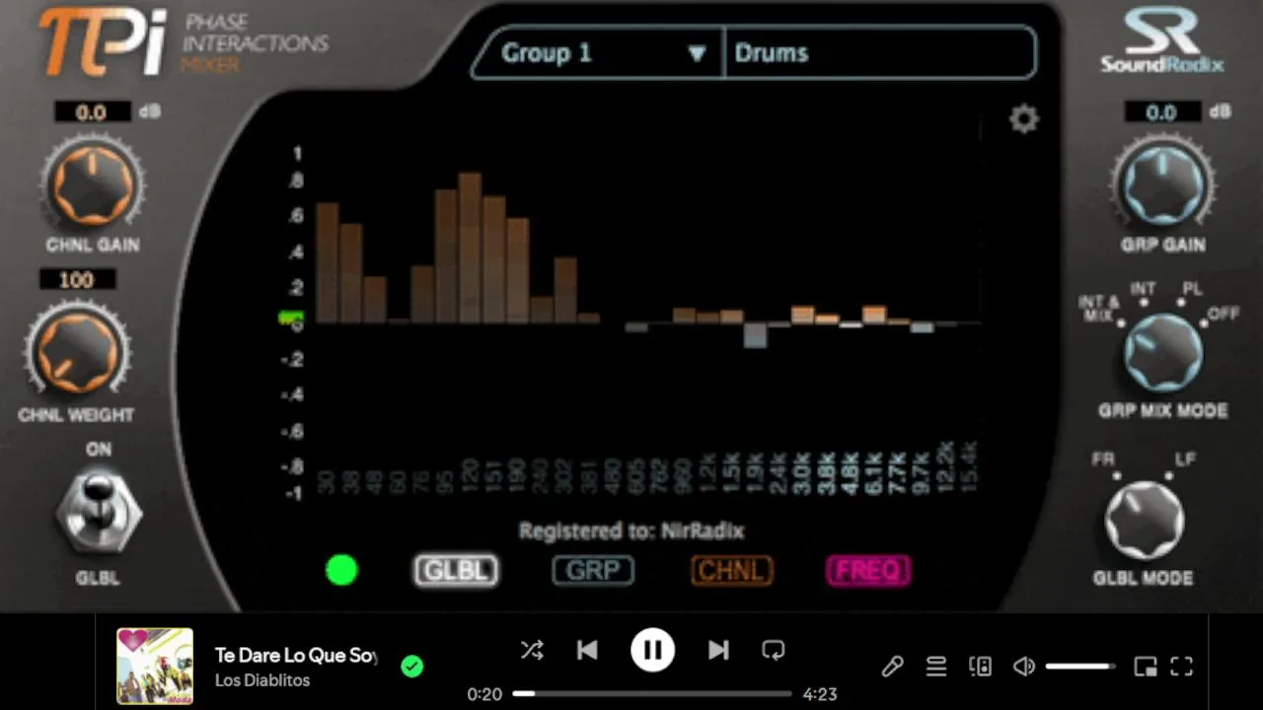This screenshot has height=710, width=1263.
Task: Flip the GLBL on/off toggle switch
Action: pos(98,513)
